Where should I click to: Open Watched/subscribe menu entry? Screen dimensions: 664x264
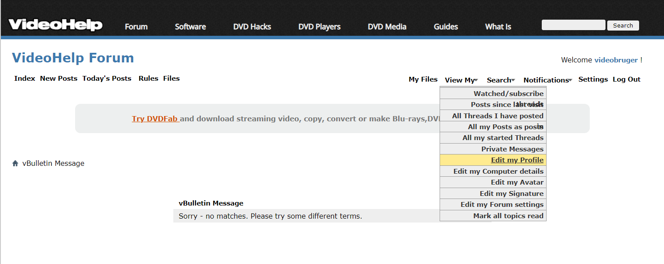[508, 93]
